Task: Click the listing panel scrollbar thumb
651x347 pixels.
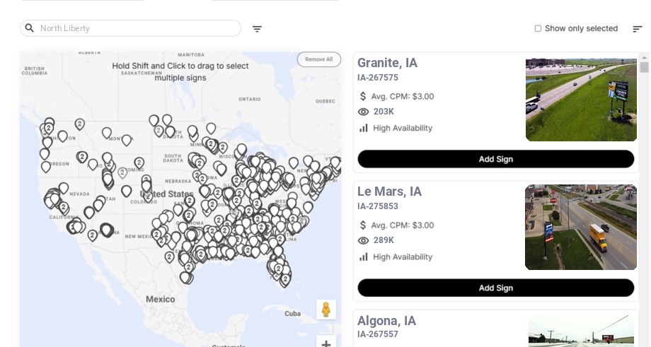Action: 644,67
